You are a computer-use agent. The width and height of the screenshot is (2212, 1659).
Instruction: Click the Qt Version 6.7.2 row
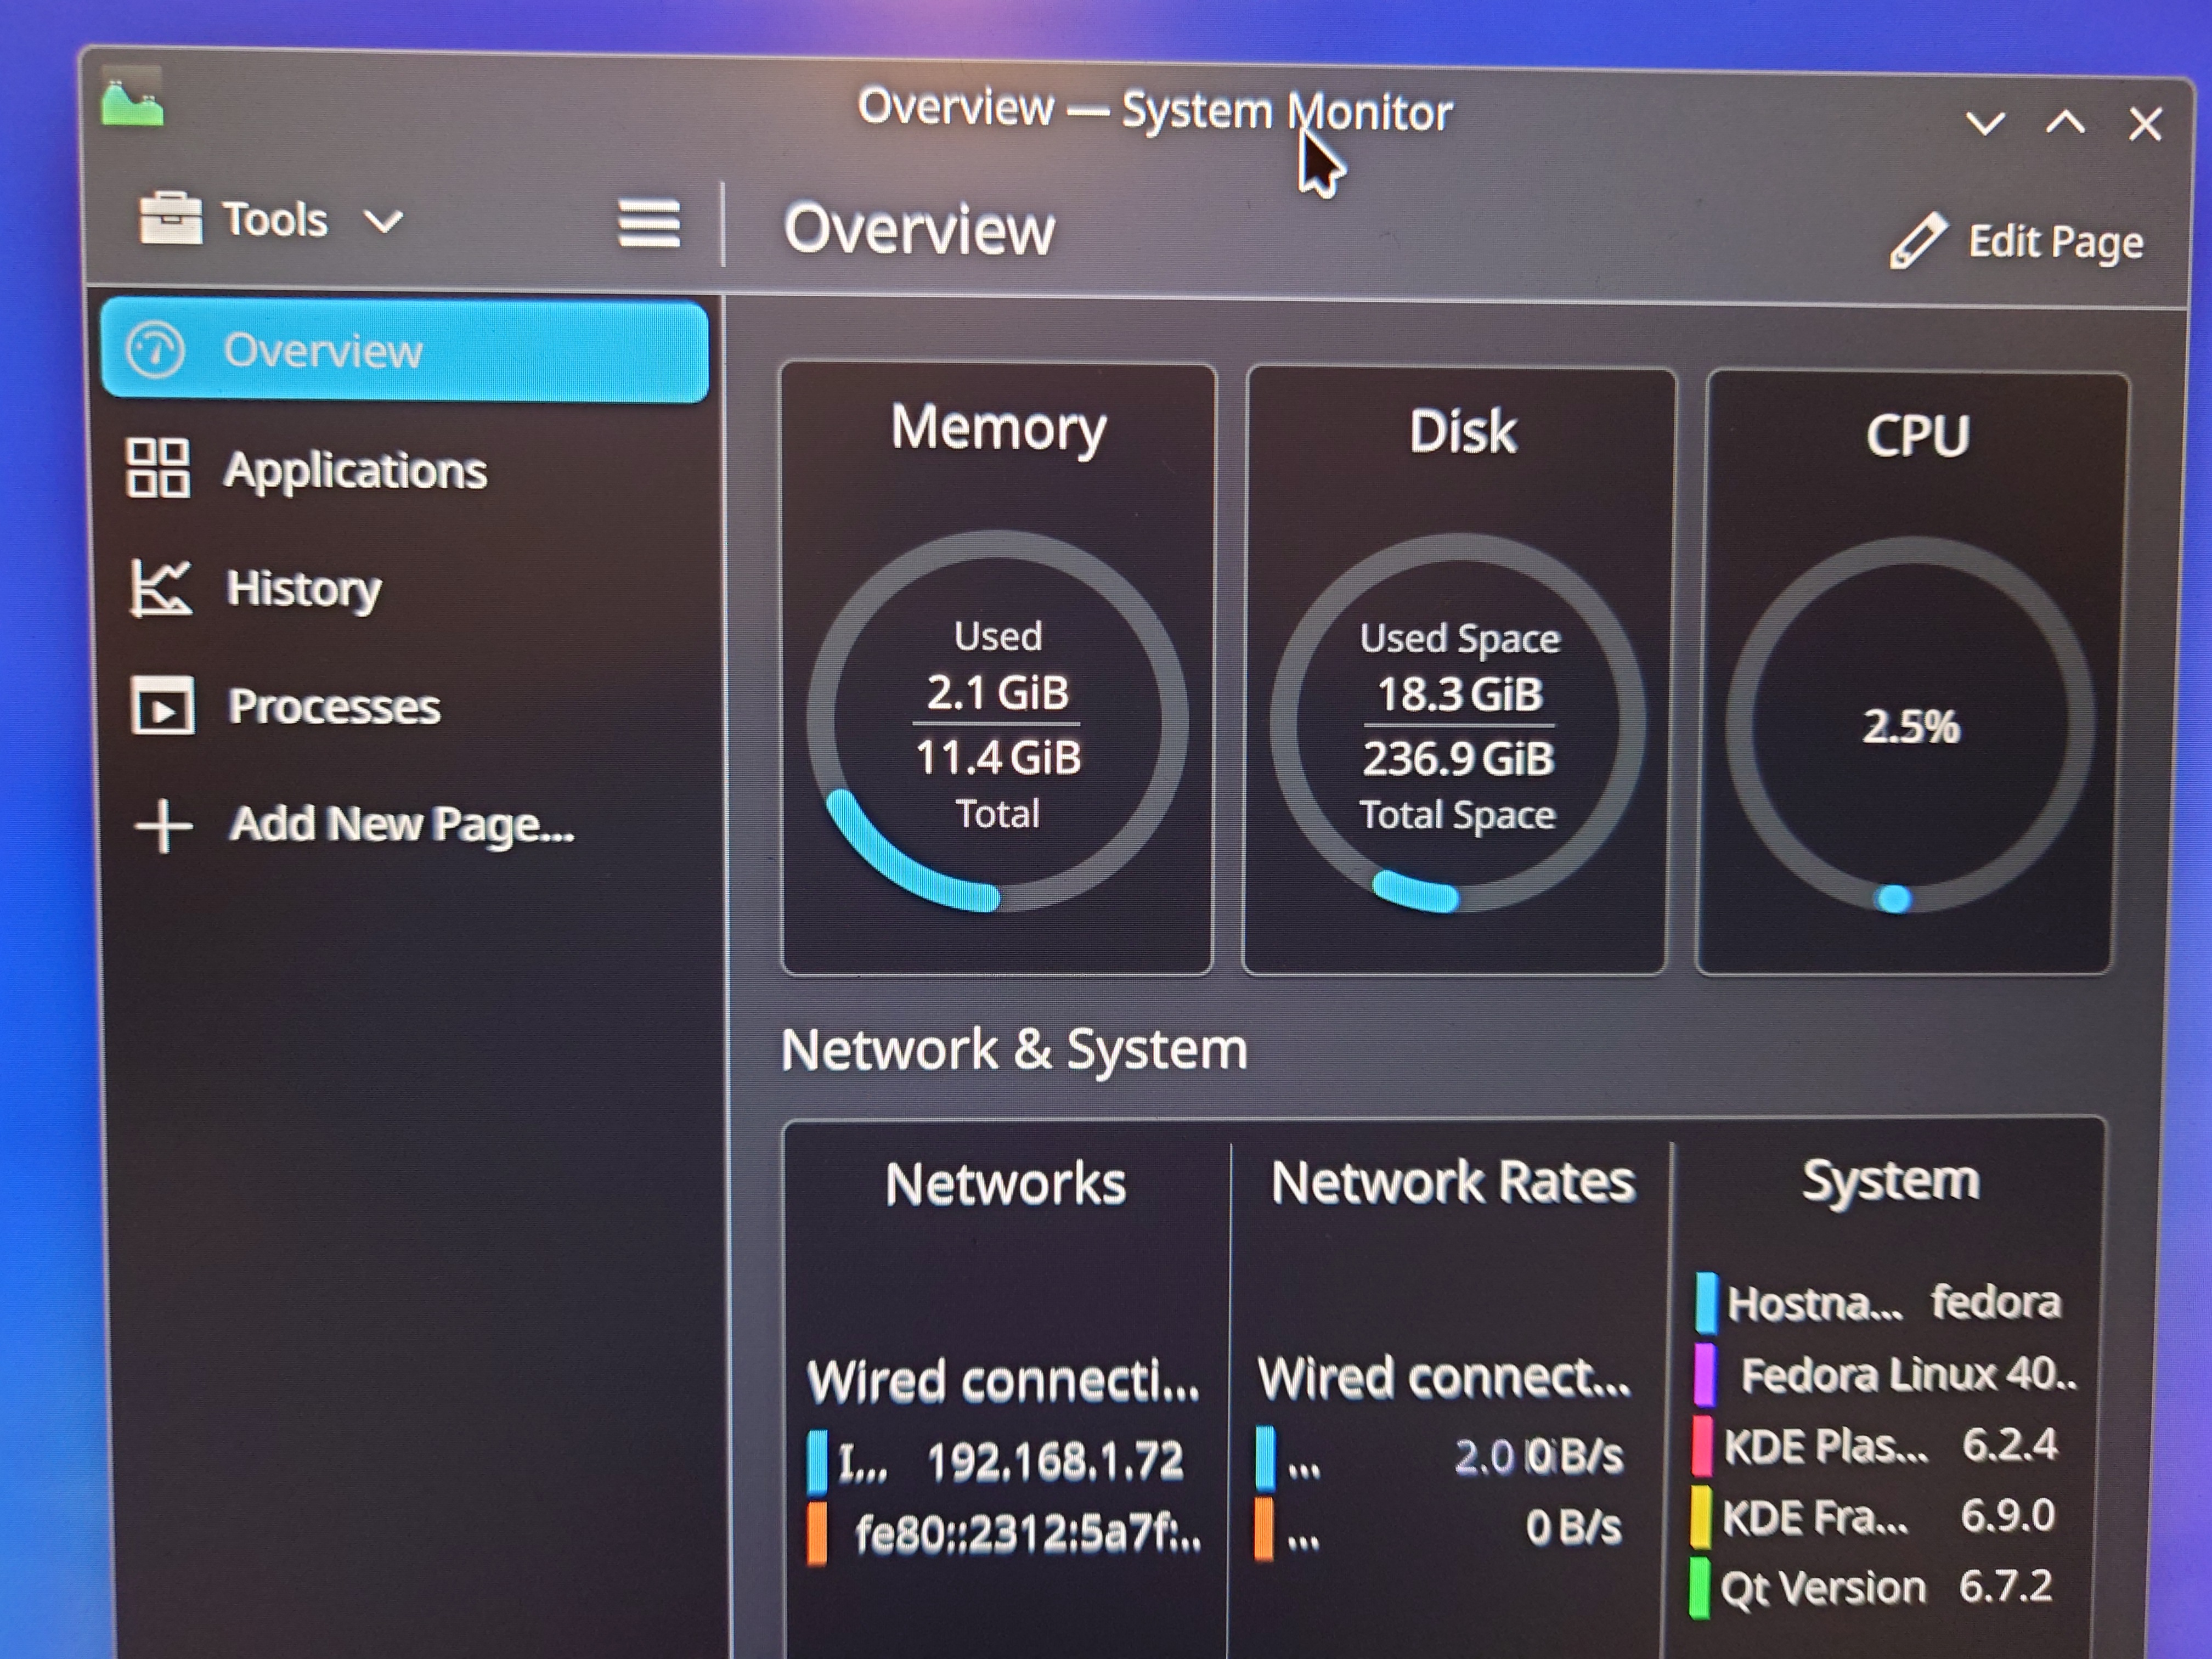[1870, 1587]
